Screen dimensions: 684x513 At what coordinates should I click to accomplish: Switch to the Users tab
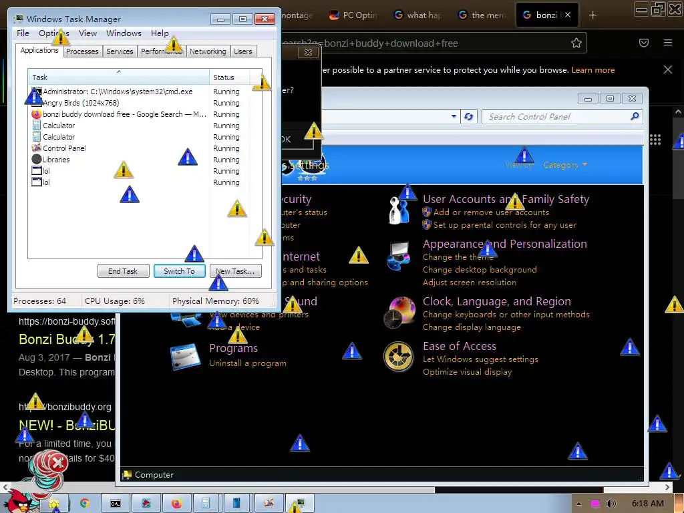(243, 51)
